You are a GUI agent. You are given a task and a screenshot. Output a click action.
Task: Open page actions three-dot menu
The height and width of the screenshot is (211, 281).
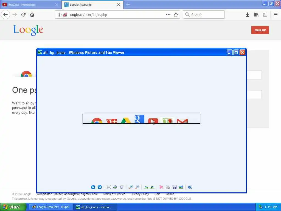coord(168,15)
